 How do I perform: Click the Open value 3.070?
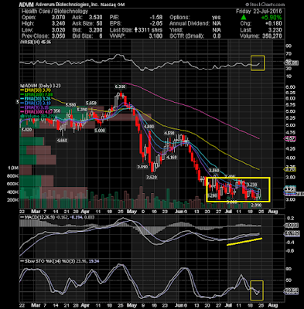[x=58, y=18]
